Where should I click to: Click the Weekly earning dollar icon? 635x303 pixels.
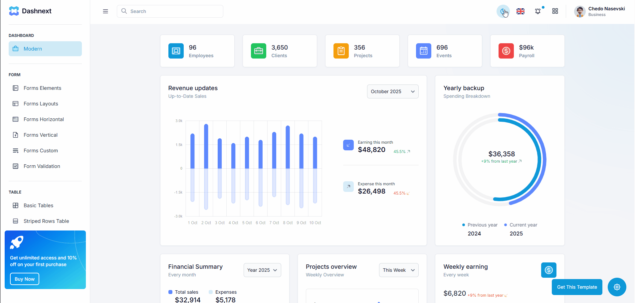[549, 270]
